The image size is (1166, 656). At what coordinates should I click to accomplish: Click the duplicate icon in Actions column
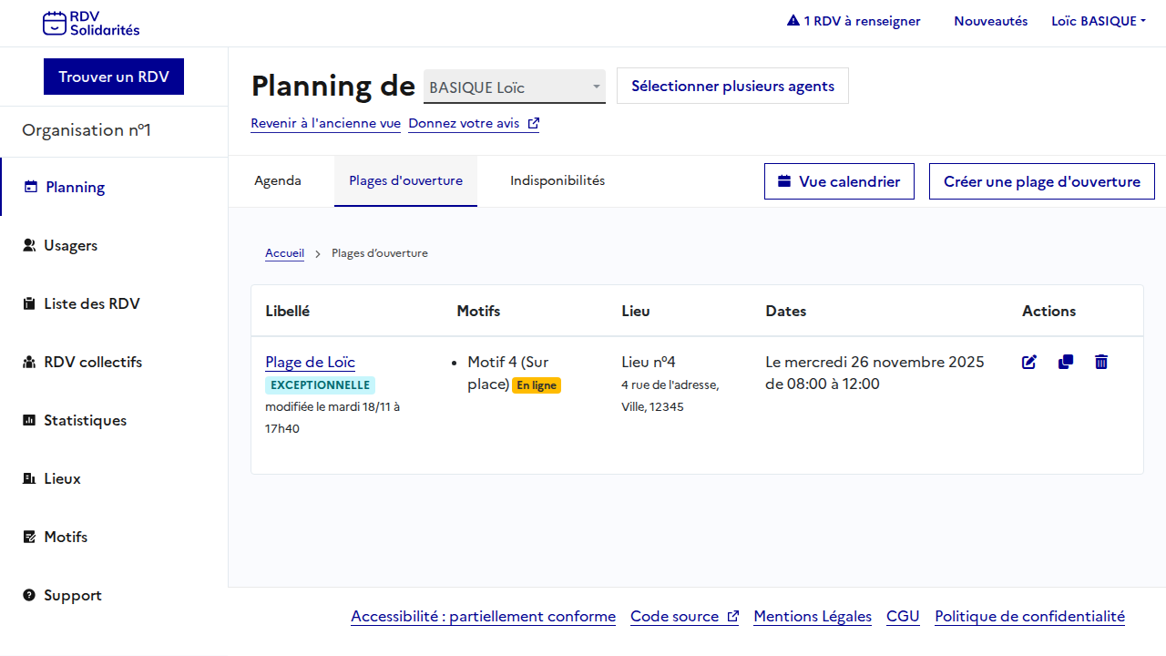[1066, 363]
